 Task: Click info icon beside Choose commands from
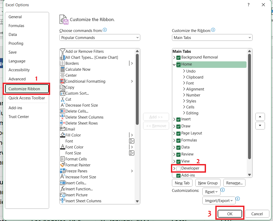[x=105, y=30]
